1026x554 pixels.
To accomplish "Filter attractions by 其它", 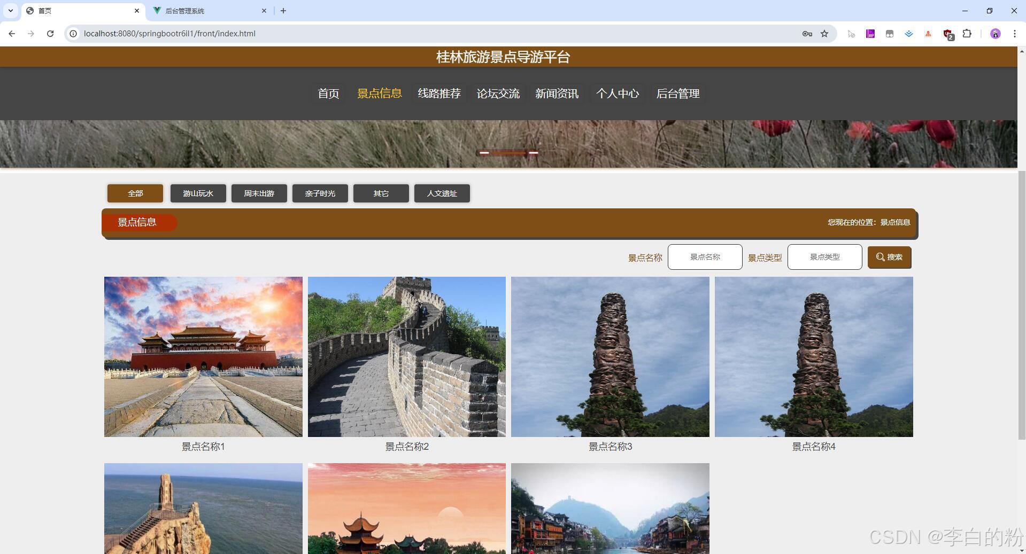I will [x=381, y=193].
